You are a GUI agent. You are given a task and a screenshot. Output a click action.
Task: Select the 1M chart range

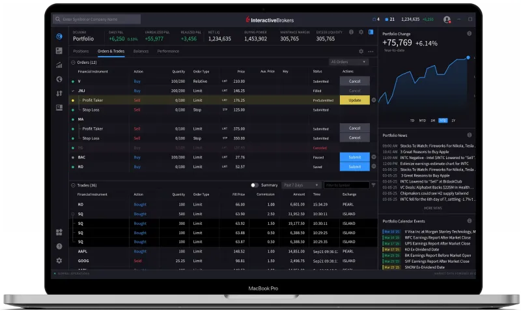click(x=432, y=121)
